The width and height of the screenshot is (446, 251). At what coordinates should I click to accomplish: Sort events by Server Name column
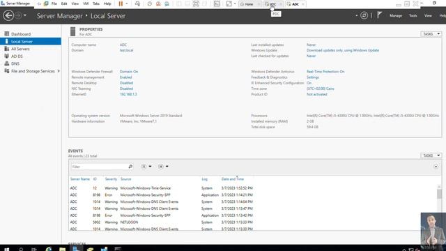(x=80, y=179)
